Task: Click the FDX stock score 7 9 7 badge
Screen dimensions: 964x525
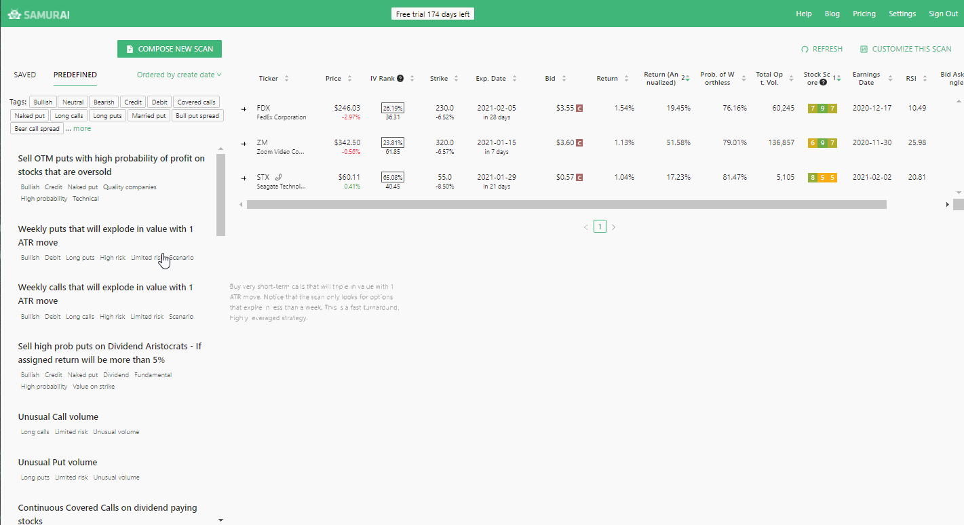Action: click(x=822, y=109)
